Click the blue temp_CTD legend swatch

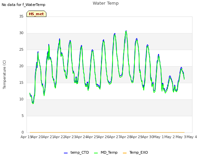tap(66, 153)
